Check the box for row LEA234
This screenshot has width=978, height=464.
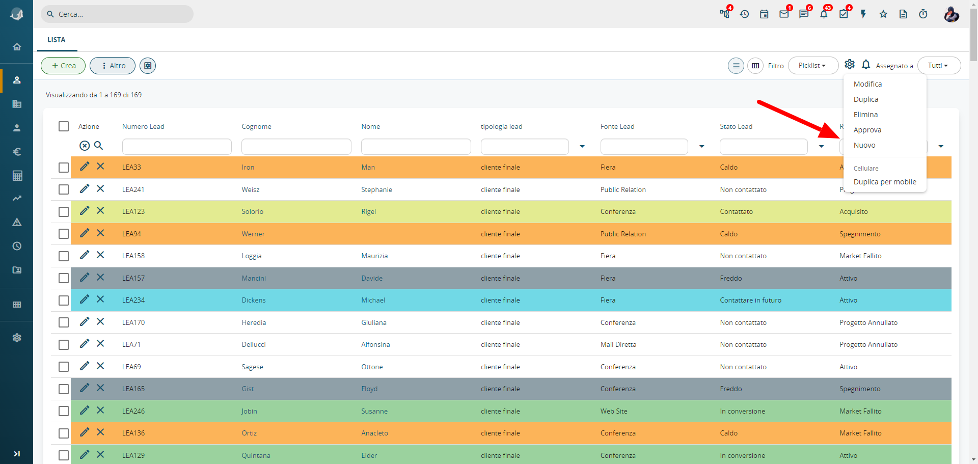coord(64,301)
